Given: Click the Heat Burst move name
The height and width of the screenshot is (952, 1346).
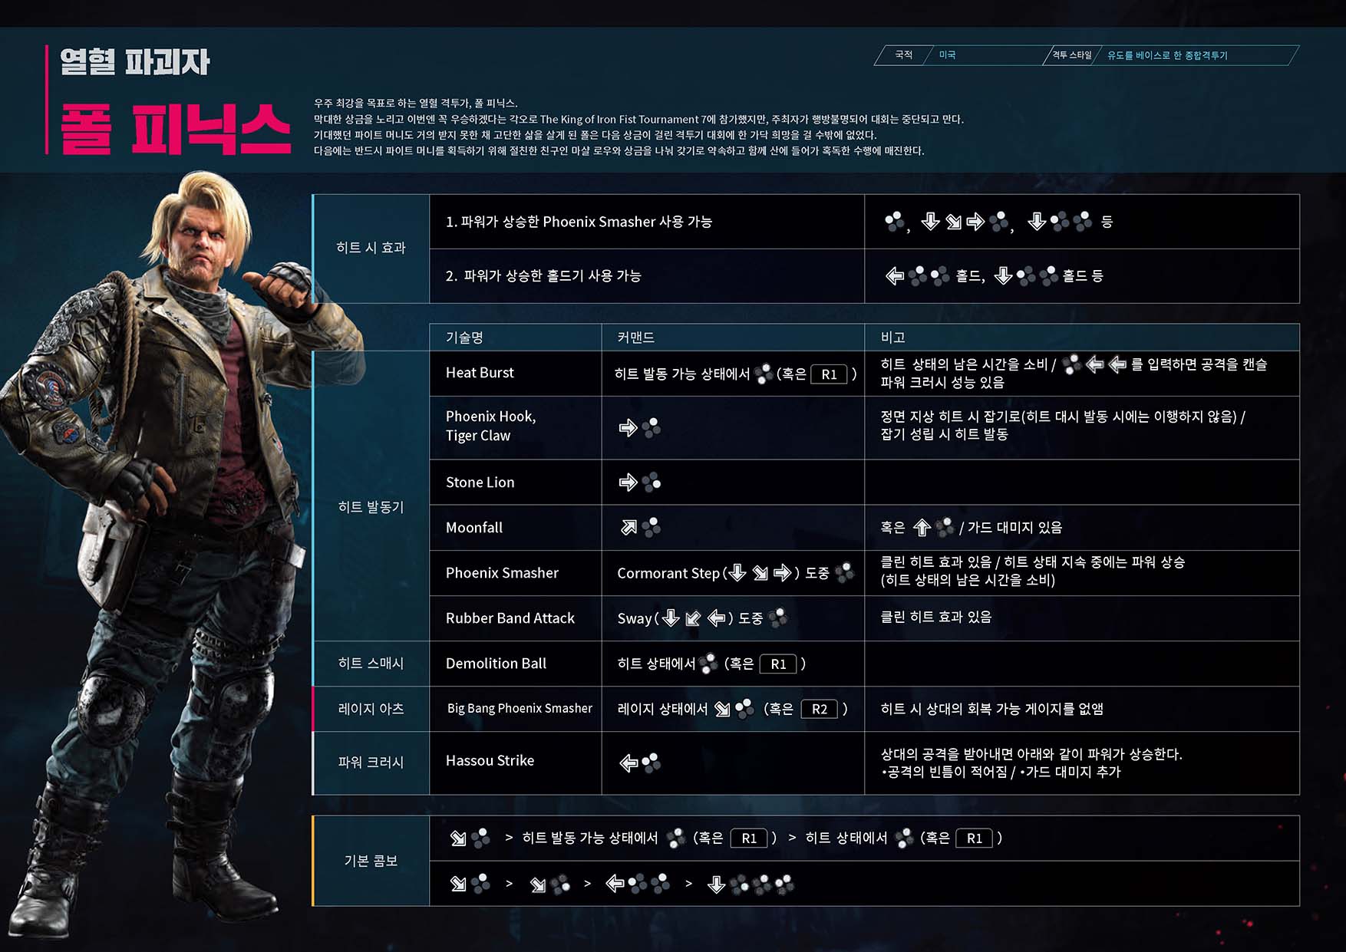Looking at the screenshot, I should click(480, 373).
